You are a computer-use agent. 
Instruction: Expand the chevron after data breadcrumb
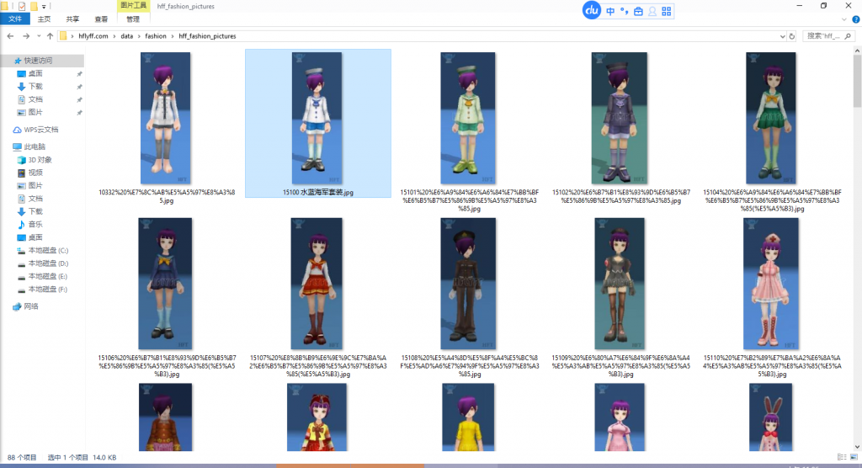[139, 36]
